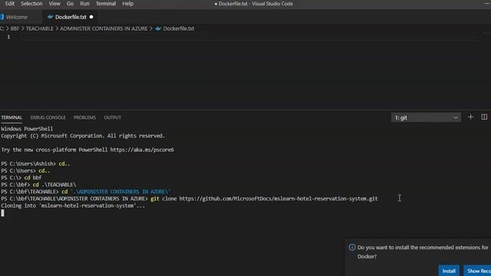
Task: Open the Run menu
Action: point(84,4)
